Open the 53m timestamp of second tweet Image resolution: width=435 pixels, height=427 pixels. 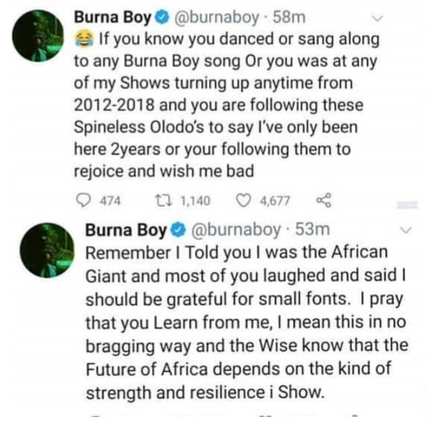(x=313, y=230)
